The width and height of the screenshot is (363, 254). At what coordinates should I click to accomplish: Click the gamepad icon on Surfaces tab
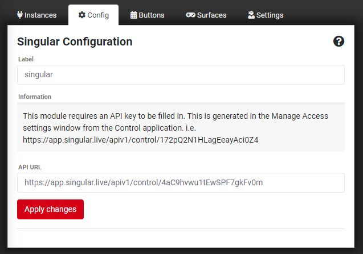tap(190, 15)
